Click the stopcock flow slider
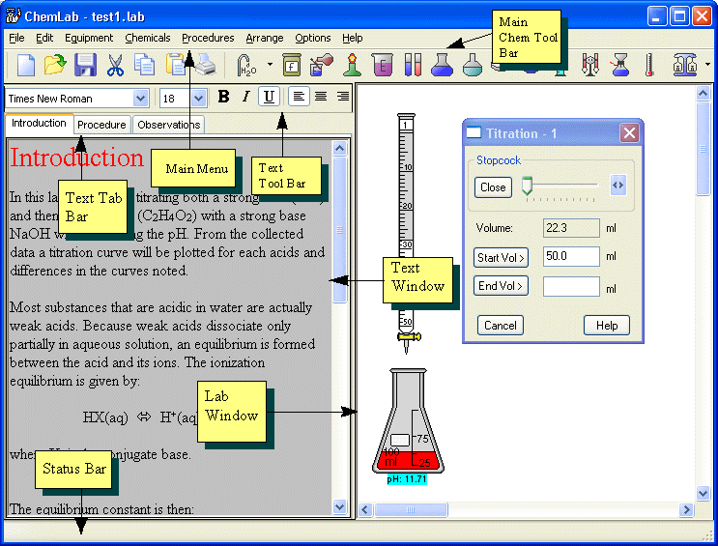Screen dimensions: 718x546 click(560, 187)
